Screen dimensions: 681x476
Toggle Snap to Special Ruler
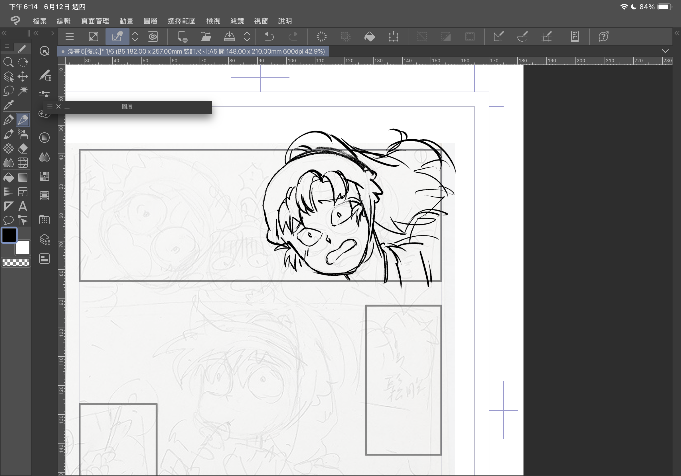(x=522, y=37)
